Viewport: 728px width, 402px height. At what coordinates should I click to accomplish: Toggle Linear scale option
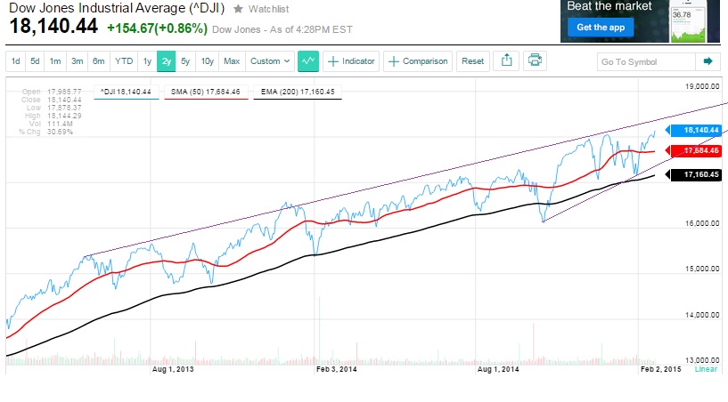(x=706, y=368)
